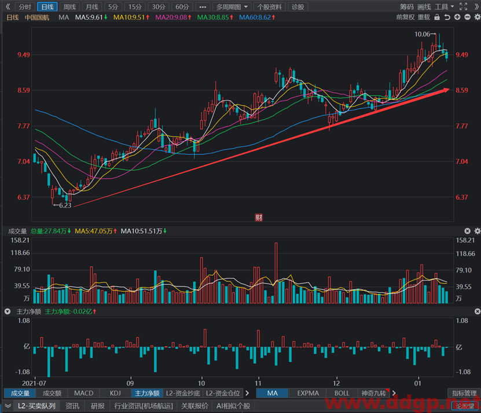Zoom in the K-line chart (plus icon)

(x=457, y=17)
